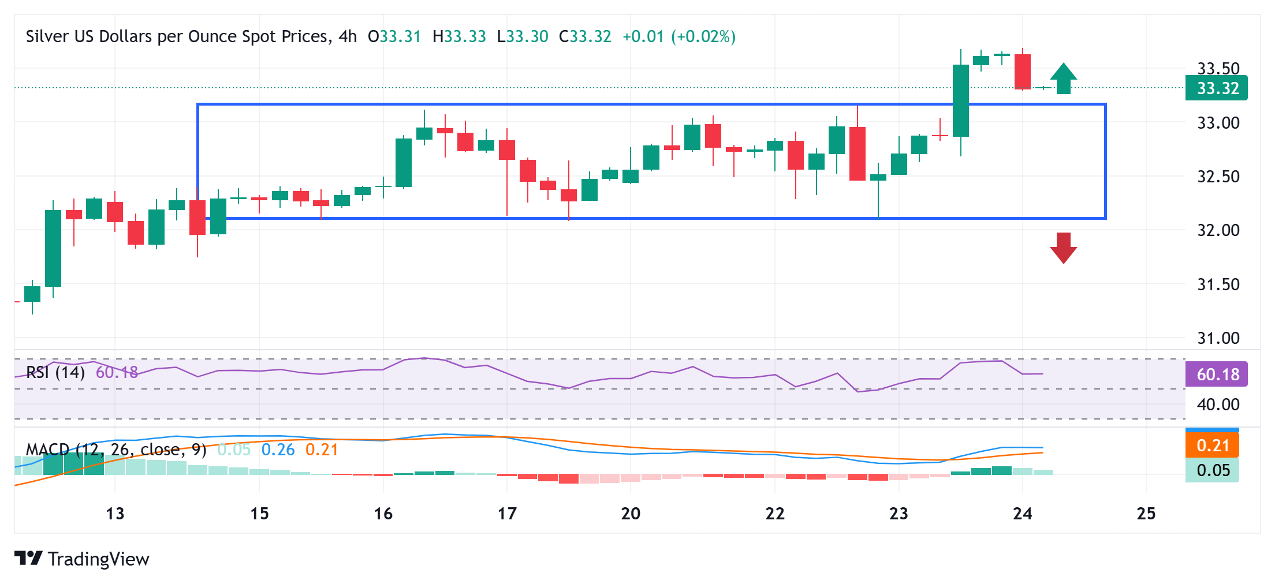Click the purple RSI value tag 60.18
The image size is (1275, 584).
coord(1217,374)
